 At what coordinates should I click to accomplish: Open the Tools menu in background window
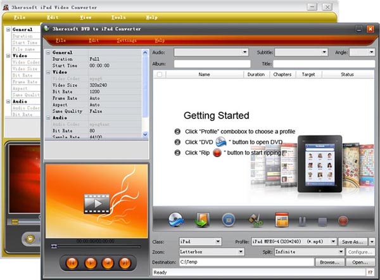point(118,17)
